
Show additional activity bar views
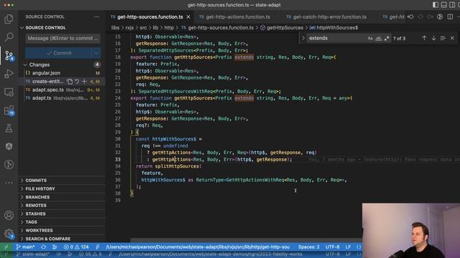coord(9,183)
